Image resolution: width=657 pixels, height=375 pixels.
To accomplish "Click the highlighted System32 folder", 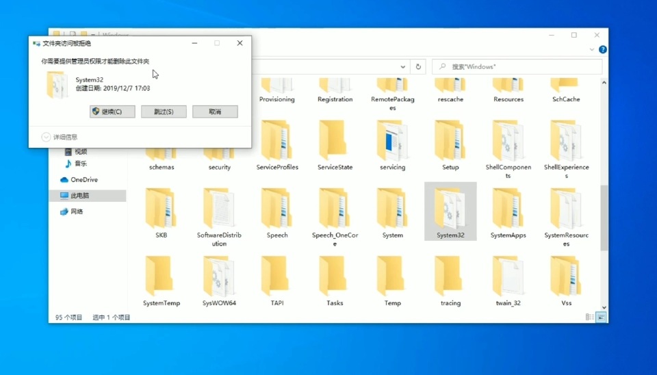I will (x=450, y=211).
